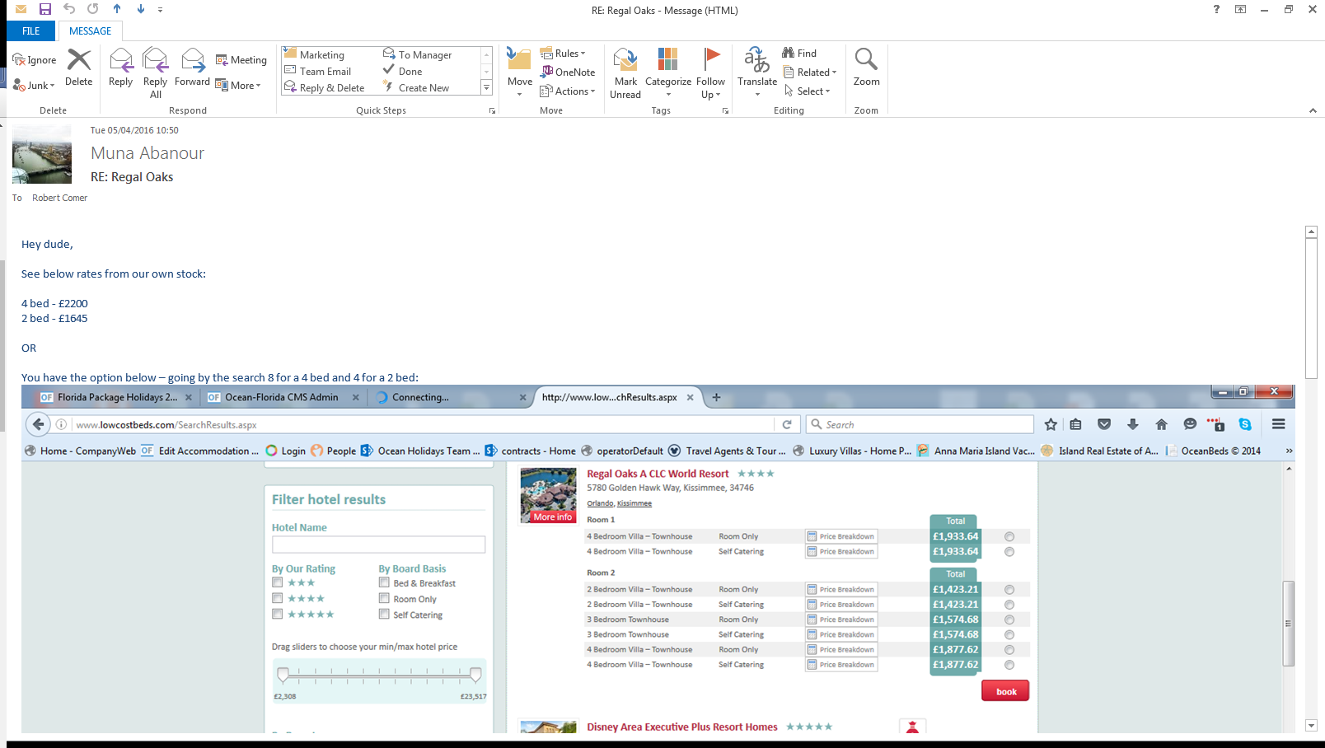Mark the message as Unread
The image size is (1325, 748).
(625, 73)
